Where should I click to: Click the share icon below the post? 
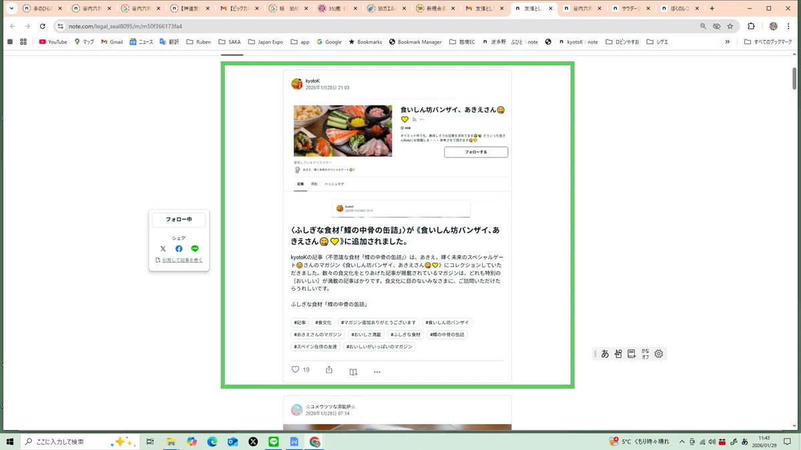pyautogui.click(x=329, y=370)
